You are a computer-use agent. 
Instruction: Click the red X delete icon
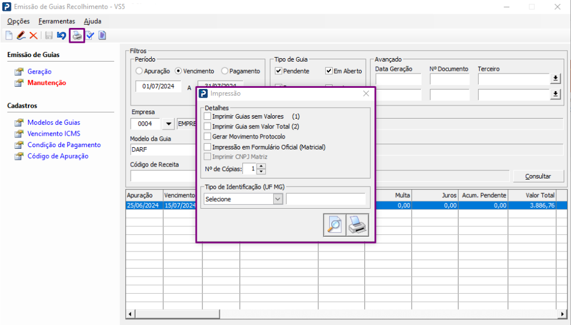pos(33,36)
